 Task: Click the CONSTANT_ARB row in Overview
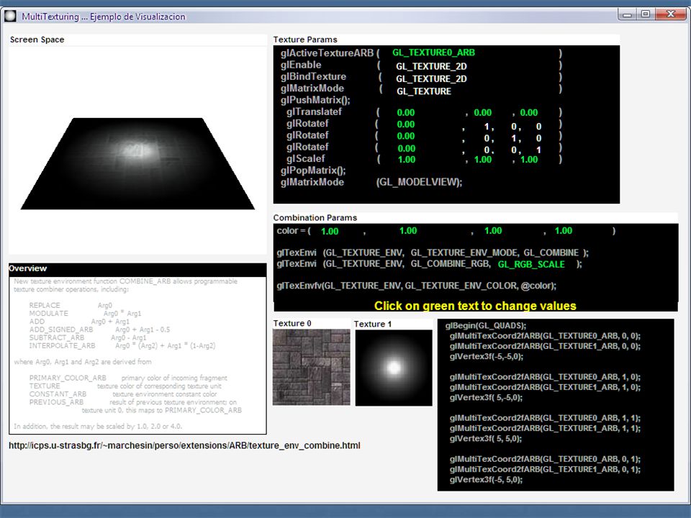pos(122,394)
